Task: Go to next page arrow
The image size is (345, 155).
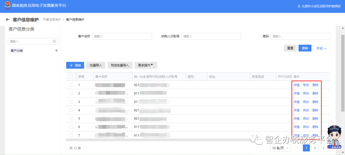Action: 323,148
